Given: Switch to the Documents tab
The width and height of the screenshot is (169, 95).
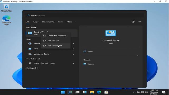Looking at the screenshot, I should (48, 22).
